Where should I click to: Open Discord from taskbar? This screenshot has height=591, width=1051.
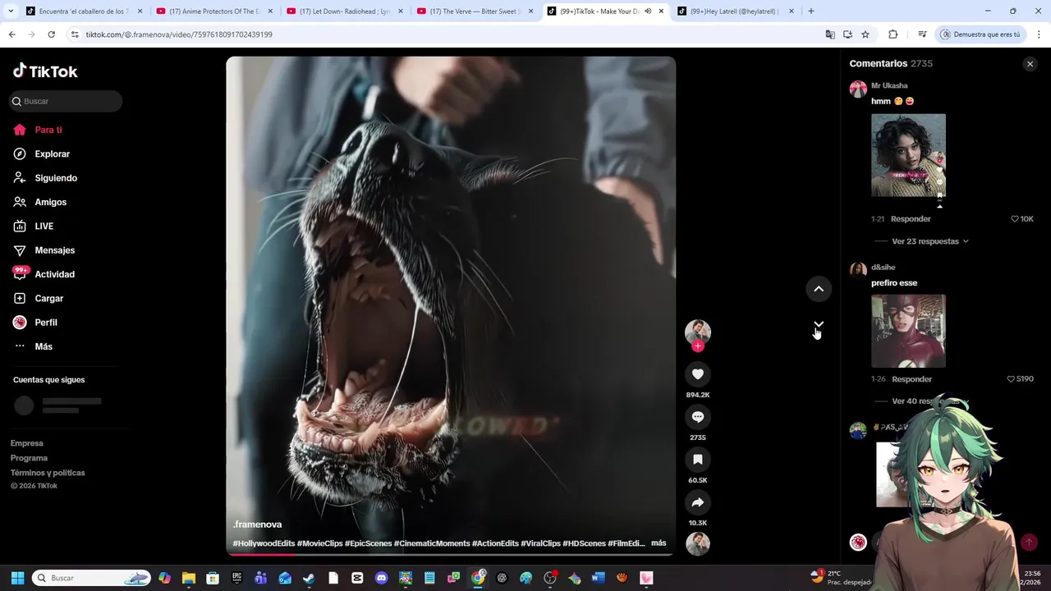tap(381, 578)
